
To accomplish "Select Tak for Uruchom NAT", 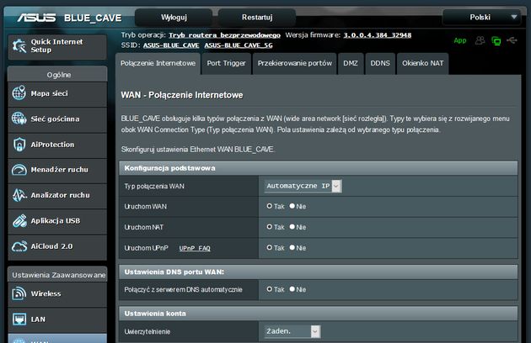I will (x=269, y=227).
